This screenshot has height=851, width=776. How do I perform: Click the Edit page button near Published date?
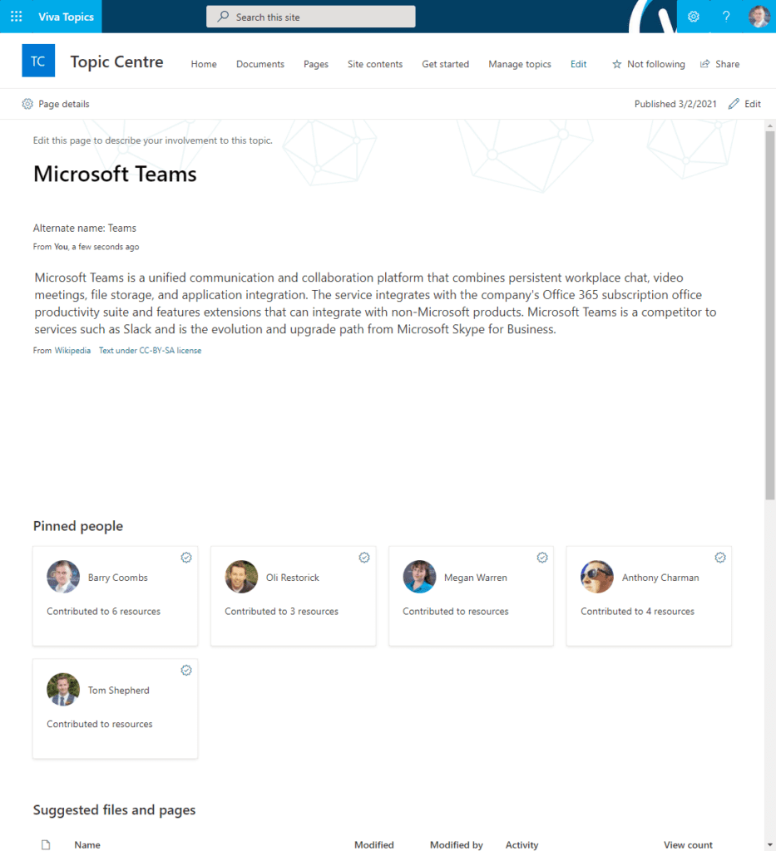pos(744,104)
